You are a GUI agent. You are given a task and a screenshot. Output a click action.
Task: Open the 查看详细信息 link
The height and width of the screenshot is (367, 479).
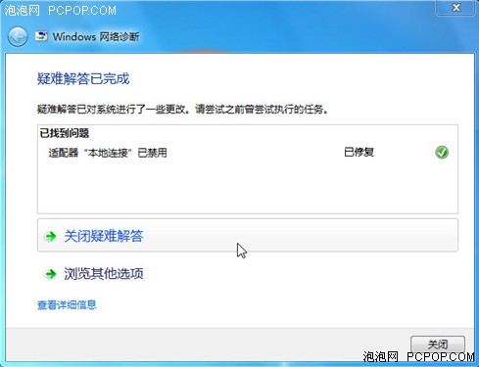[67, 305]
